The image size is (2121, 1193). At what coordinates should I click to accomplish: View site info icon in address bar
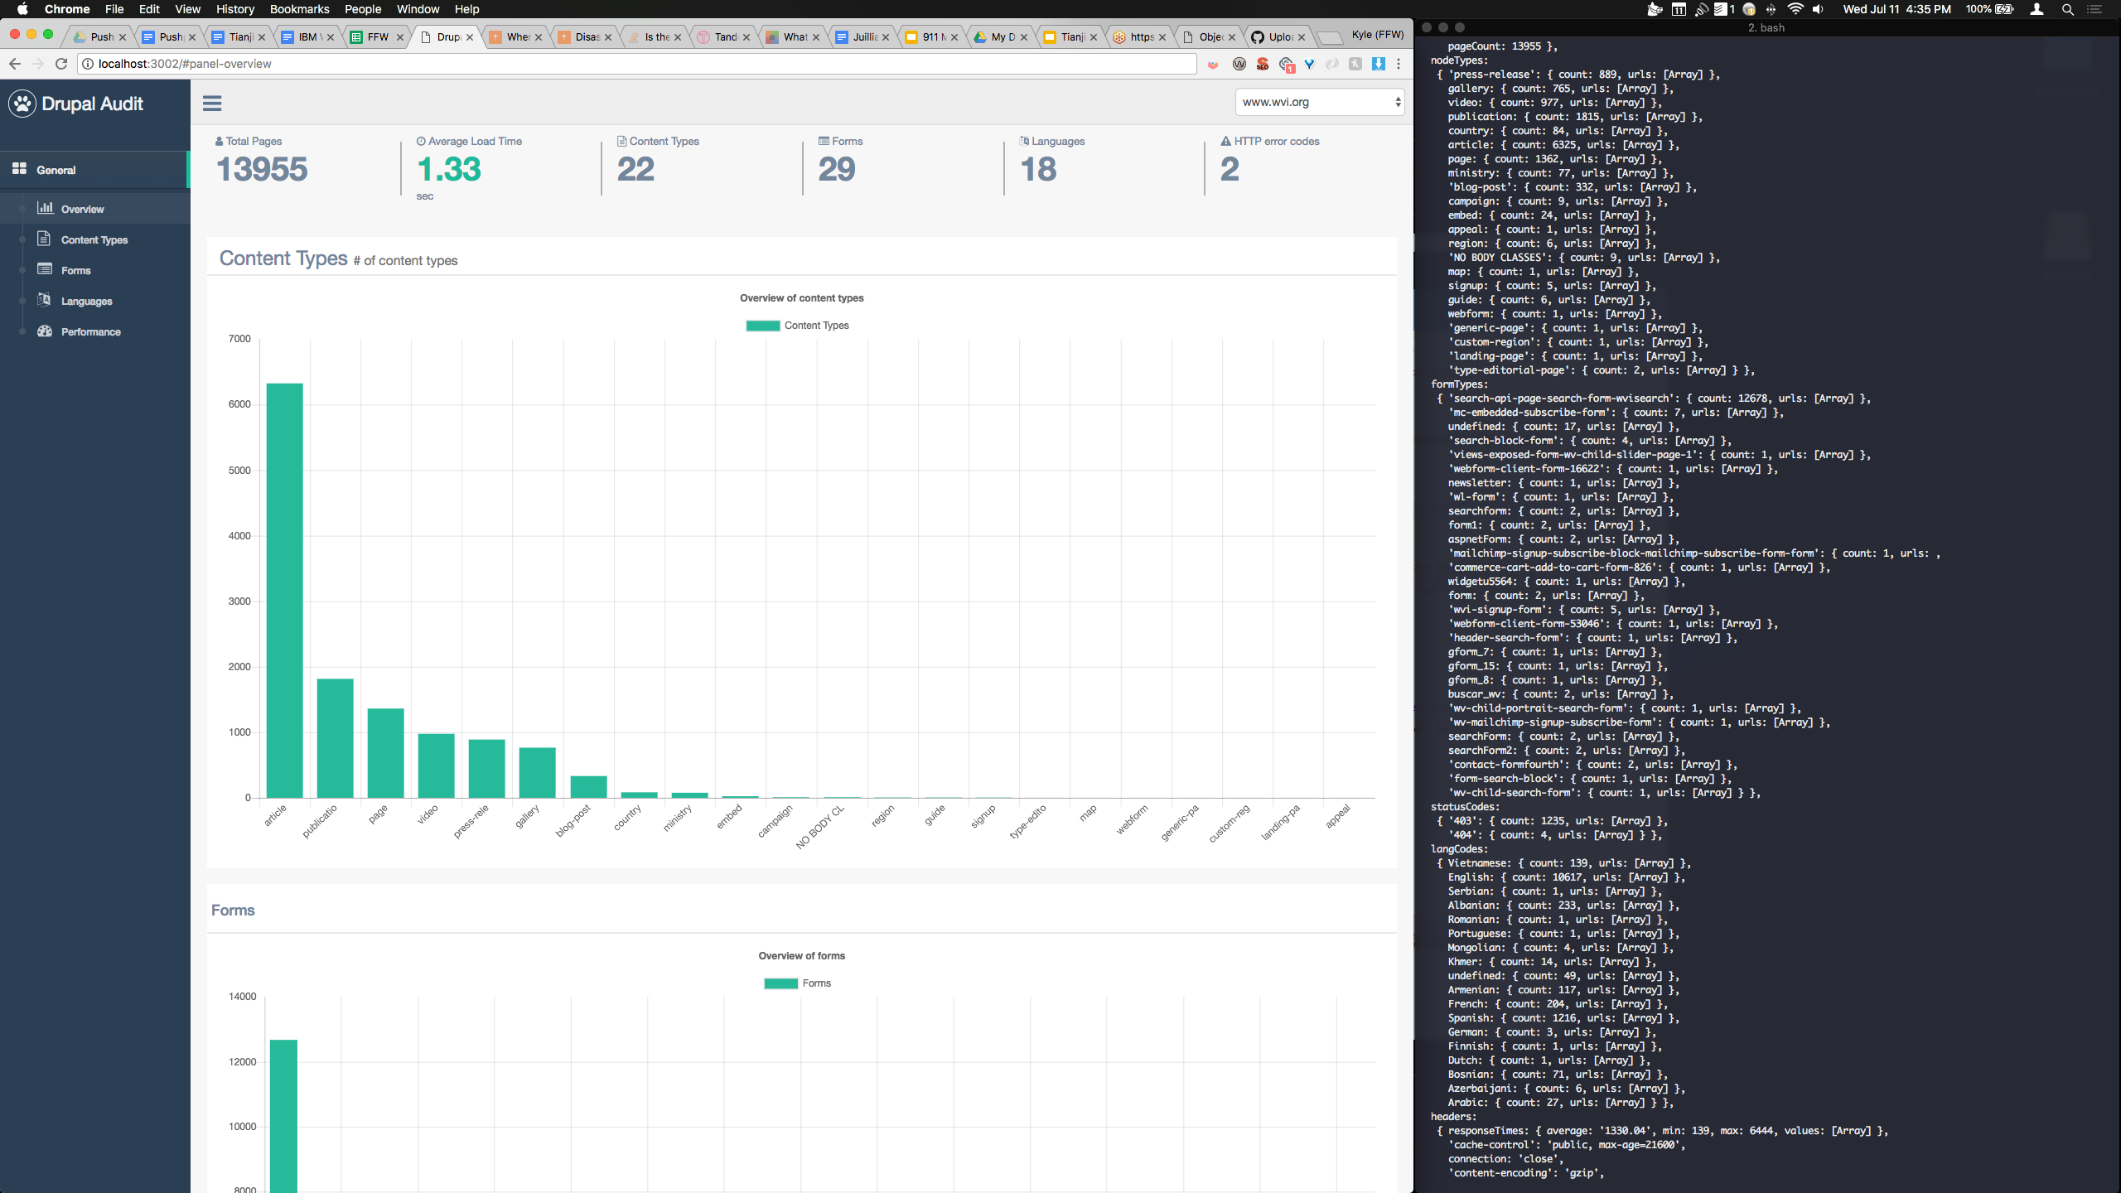point(87,64)
